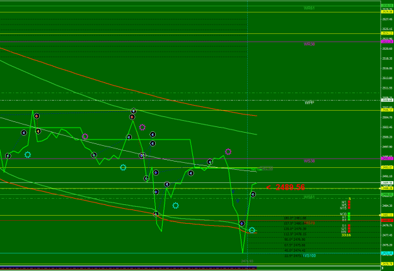This screenshot has width=394, height=271.
Task: Click the WS61 support level label
Action: coord(309,197)
